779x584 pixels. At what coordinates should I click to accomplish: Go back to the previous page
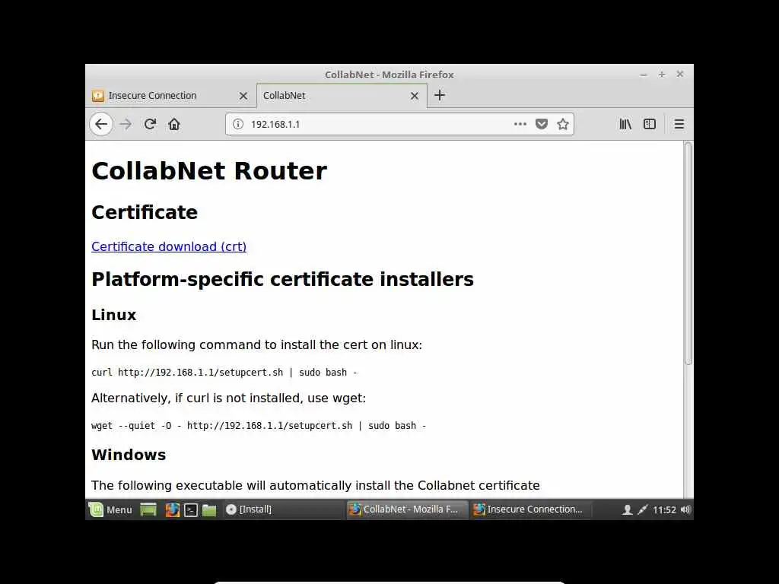point(101,124)
